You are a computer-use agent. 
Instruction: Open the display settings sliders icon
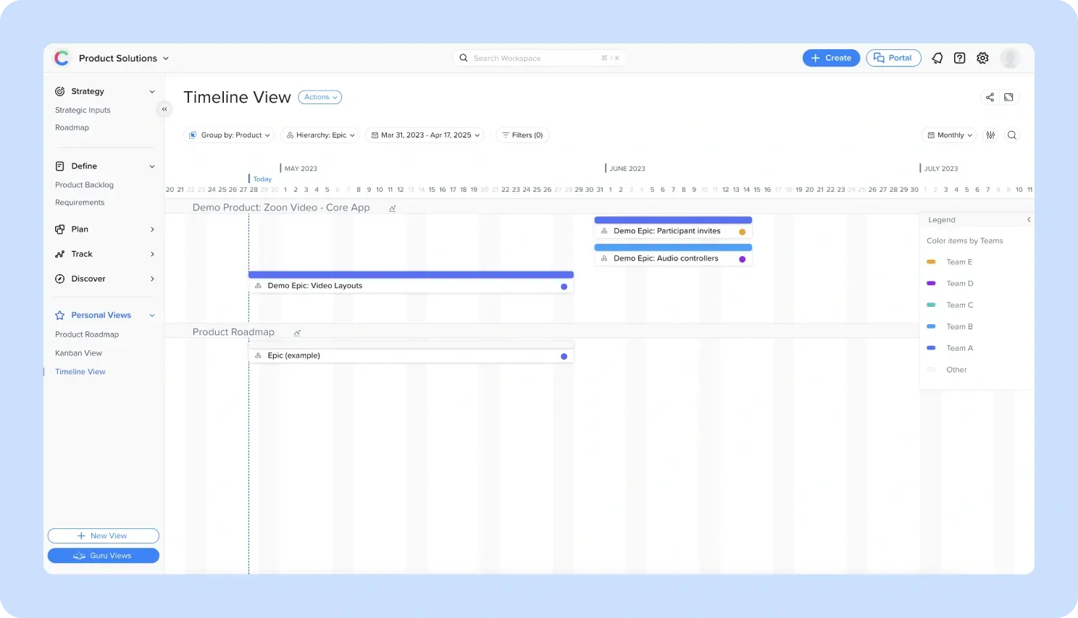click(x=991, y=135)
